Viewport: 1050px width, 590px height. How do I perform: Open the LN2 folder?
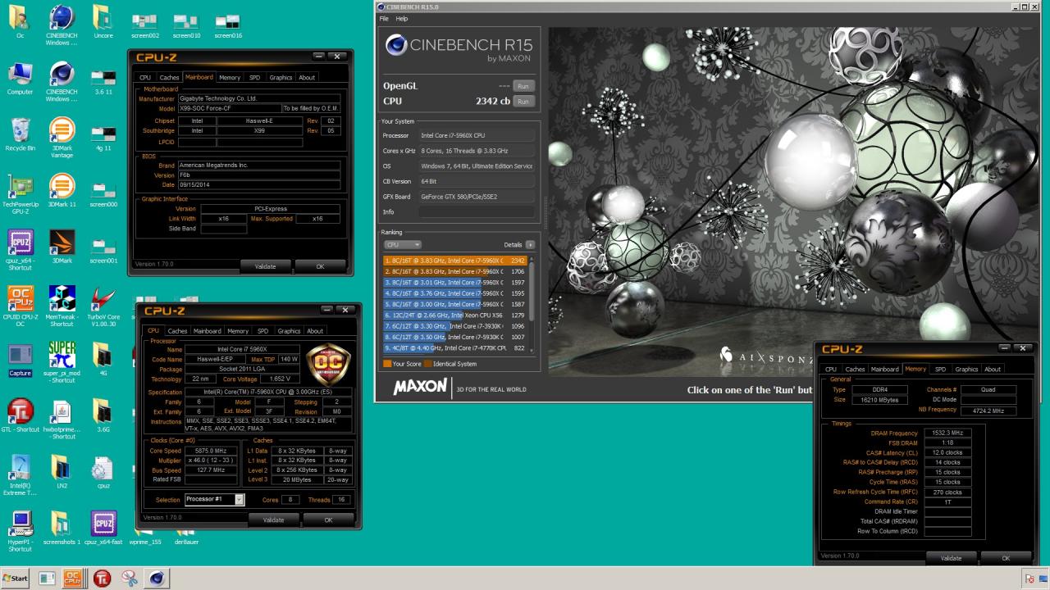[62, 471]
